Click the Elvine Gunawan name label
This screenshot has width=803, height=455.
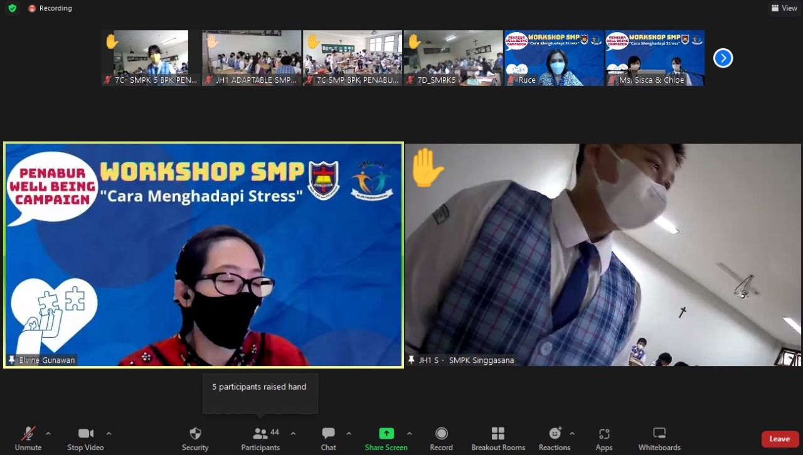point(47,360)
